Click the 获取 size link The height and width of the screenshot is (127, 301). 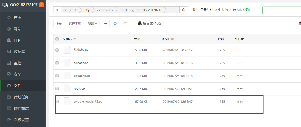pos(246,10)
